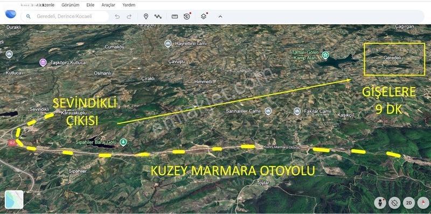The height and width of the screenshot is (214, 431).
Task: Click the Himmetli place label
Action: coord(204,82)
